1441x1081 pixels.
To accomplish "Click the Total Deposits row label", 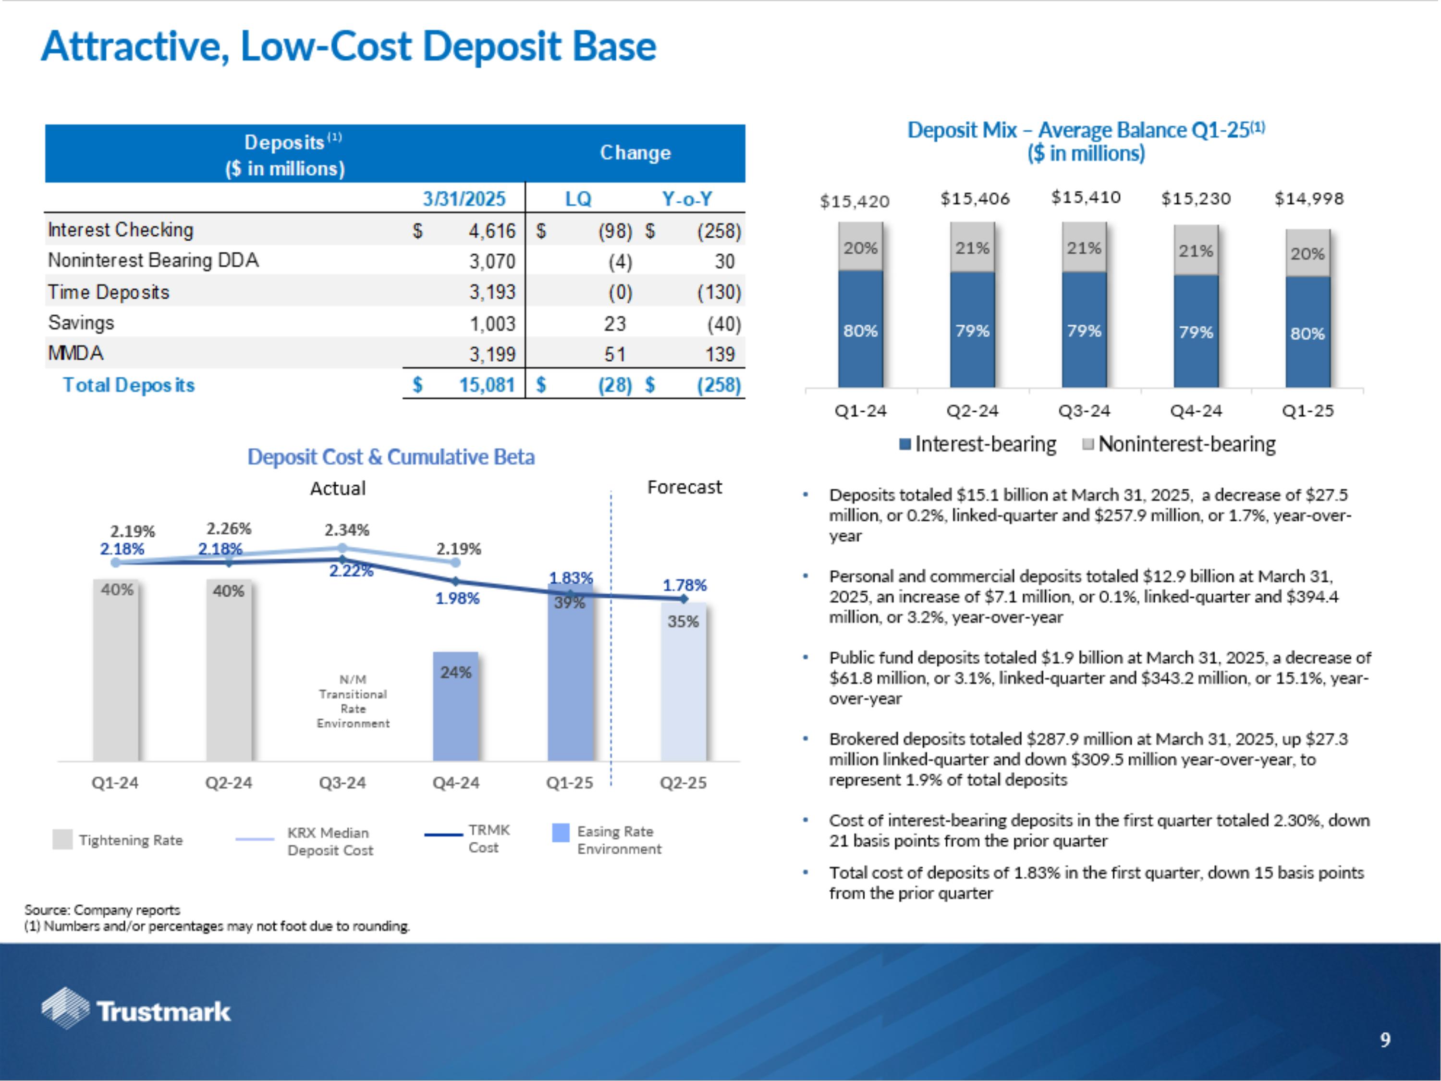I will 128,385.
